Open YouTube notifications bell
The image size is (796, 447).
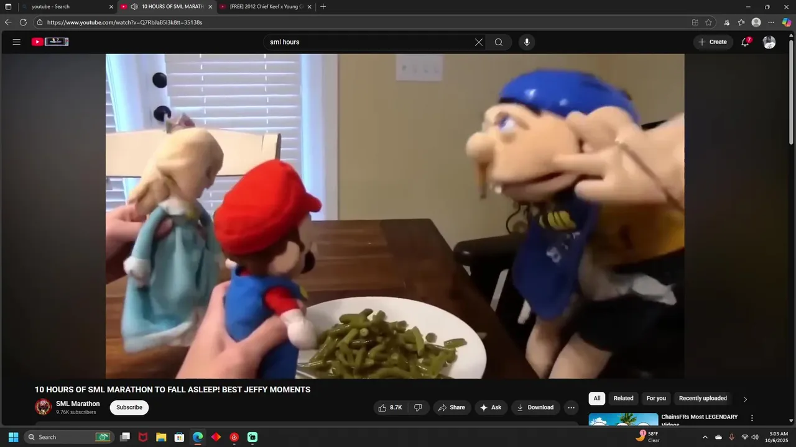coord(745,42)
